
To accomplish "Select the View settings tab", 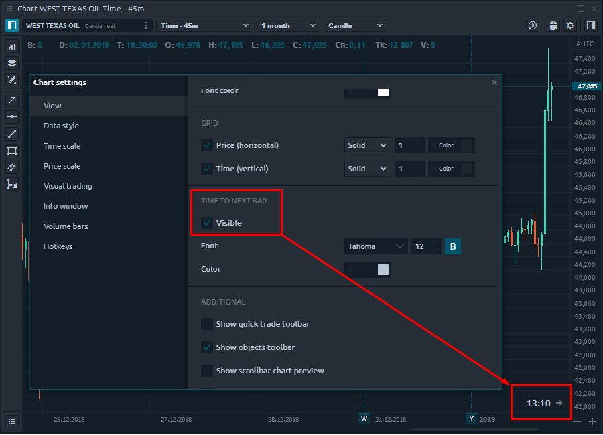I will [x=109, y=106].
